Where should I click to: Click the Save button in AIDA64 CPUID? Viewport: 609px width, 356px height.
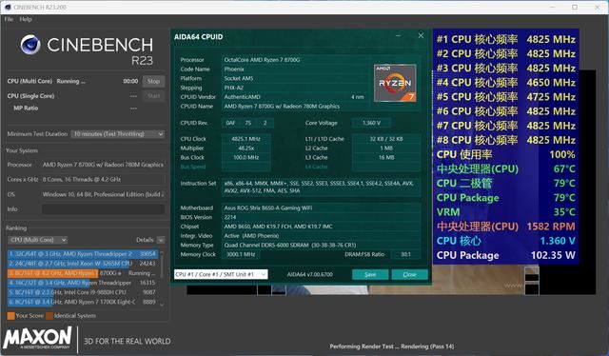coord(370,274)
